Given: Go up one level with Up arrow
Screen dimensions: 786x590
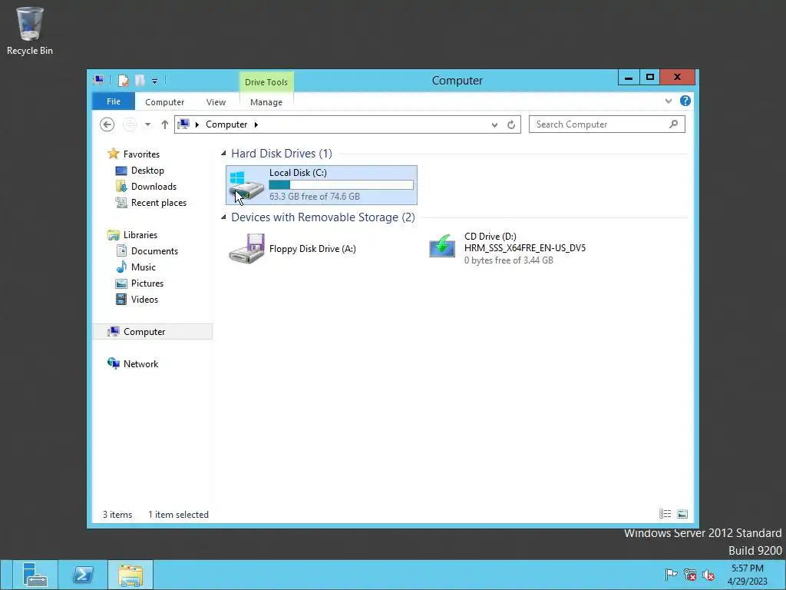Looking at the screenshot, I should (x=164, y=124).
